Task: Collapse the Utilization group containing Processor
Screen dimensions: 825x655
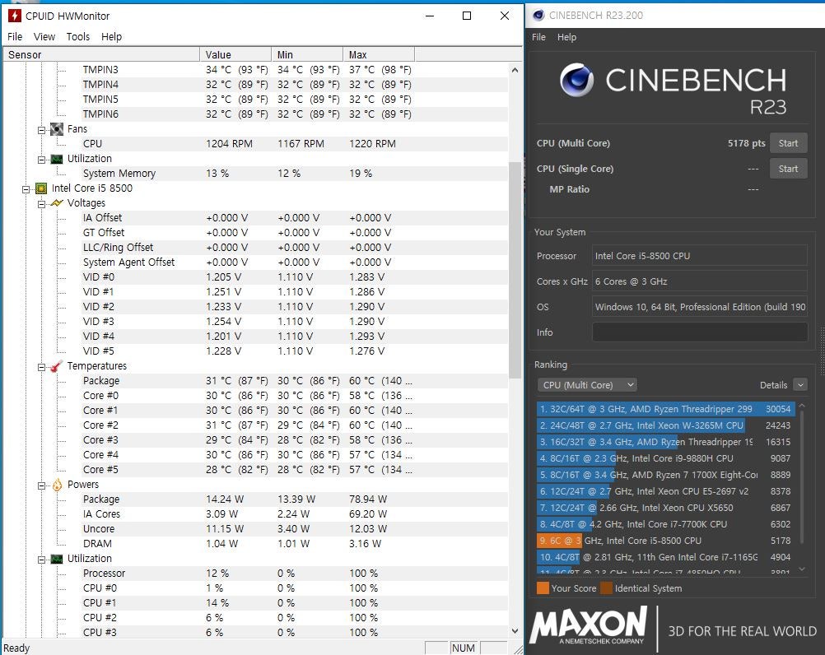Action: (x=41, y=560)
